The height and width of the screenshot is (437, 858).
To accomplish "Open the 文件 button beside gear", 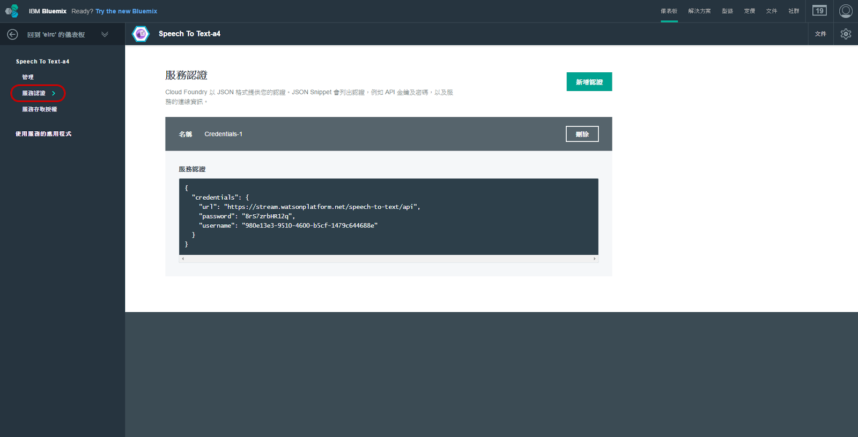I will (820, 34).
